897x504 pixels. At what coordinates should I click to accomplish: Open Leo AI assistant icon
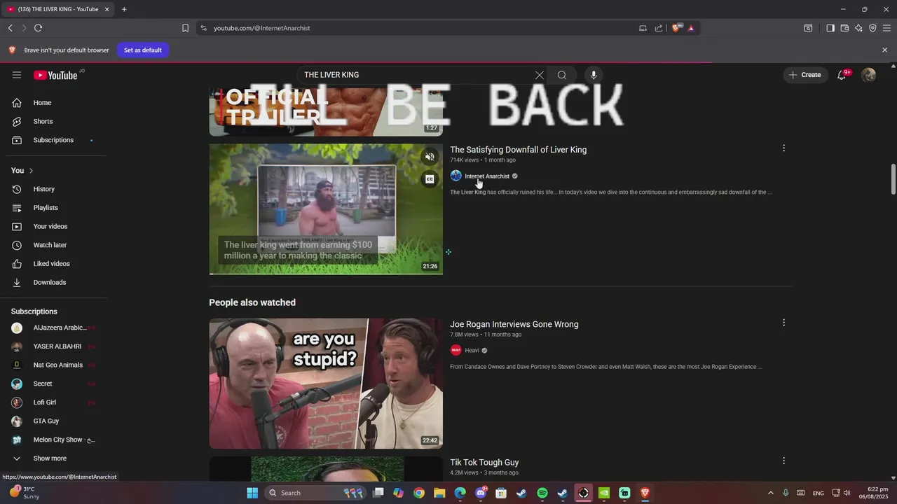click(x=858, y=28)
